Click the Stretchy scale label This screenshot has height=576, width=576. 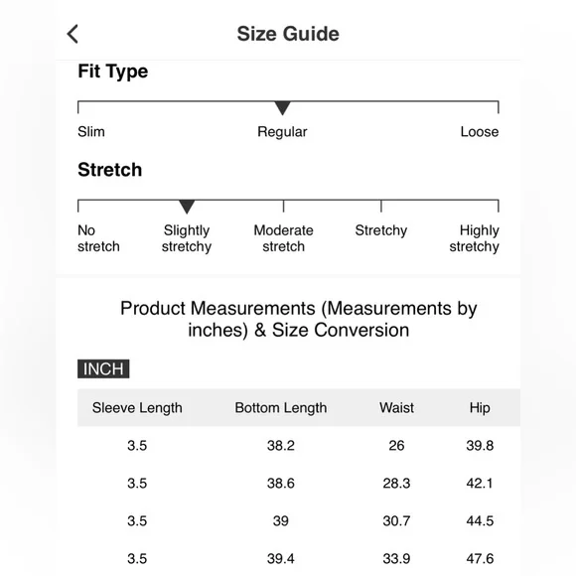381,230
